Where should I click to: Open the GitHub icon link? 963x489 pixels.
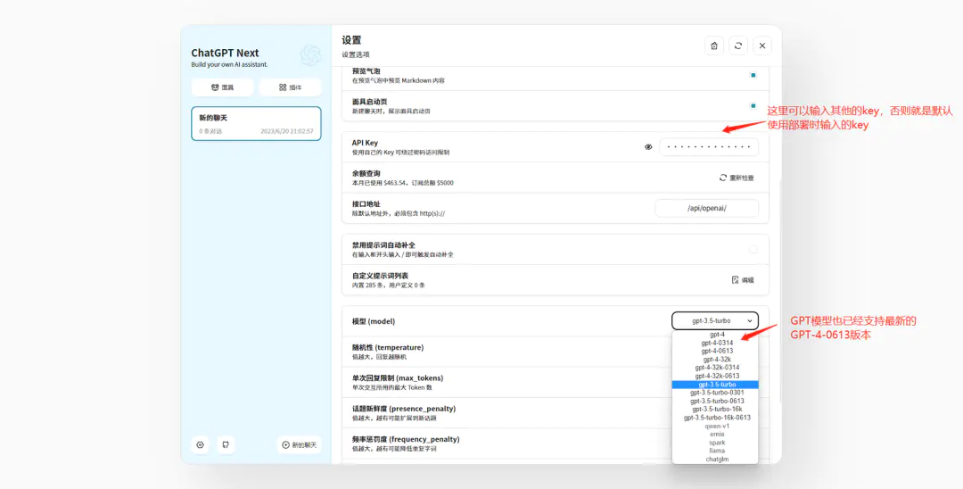(226, 444)
